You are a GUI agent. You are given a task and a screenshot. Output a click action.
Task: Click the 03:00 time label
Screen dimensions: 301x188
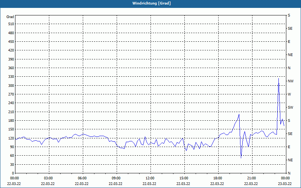pyautogui.click(x=49, y=178)
